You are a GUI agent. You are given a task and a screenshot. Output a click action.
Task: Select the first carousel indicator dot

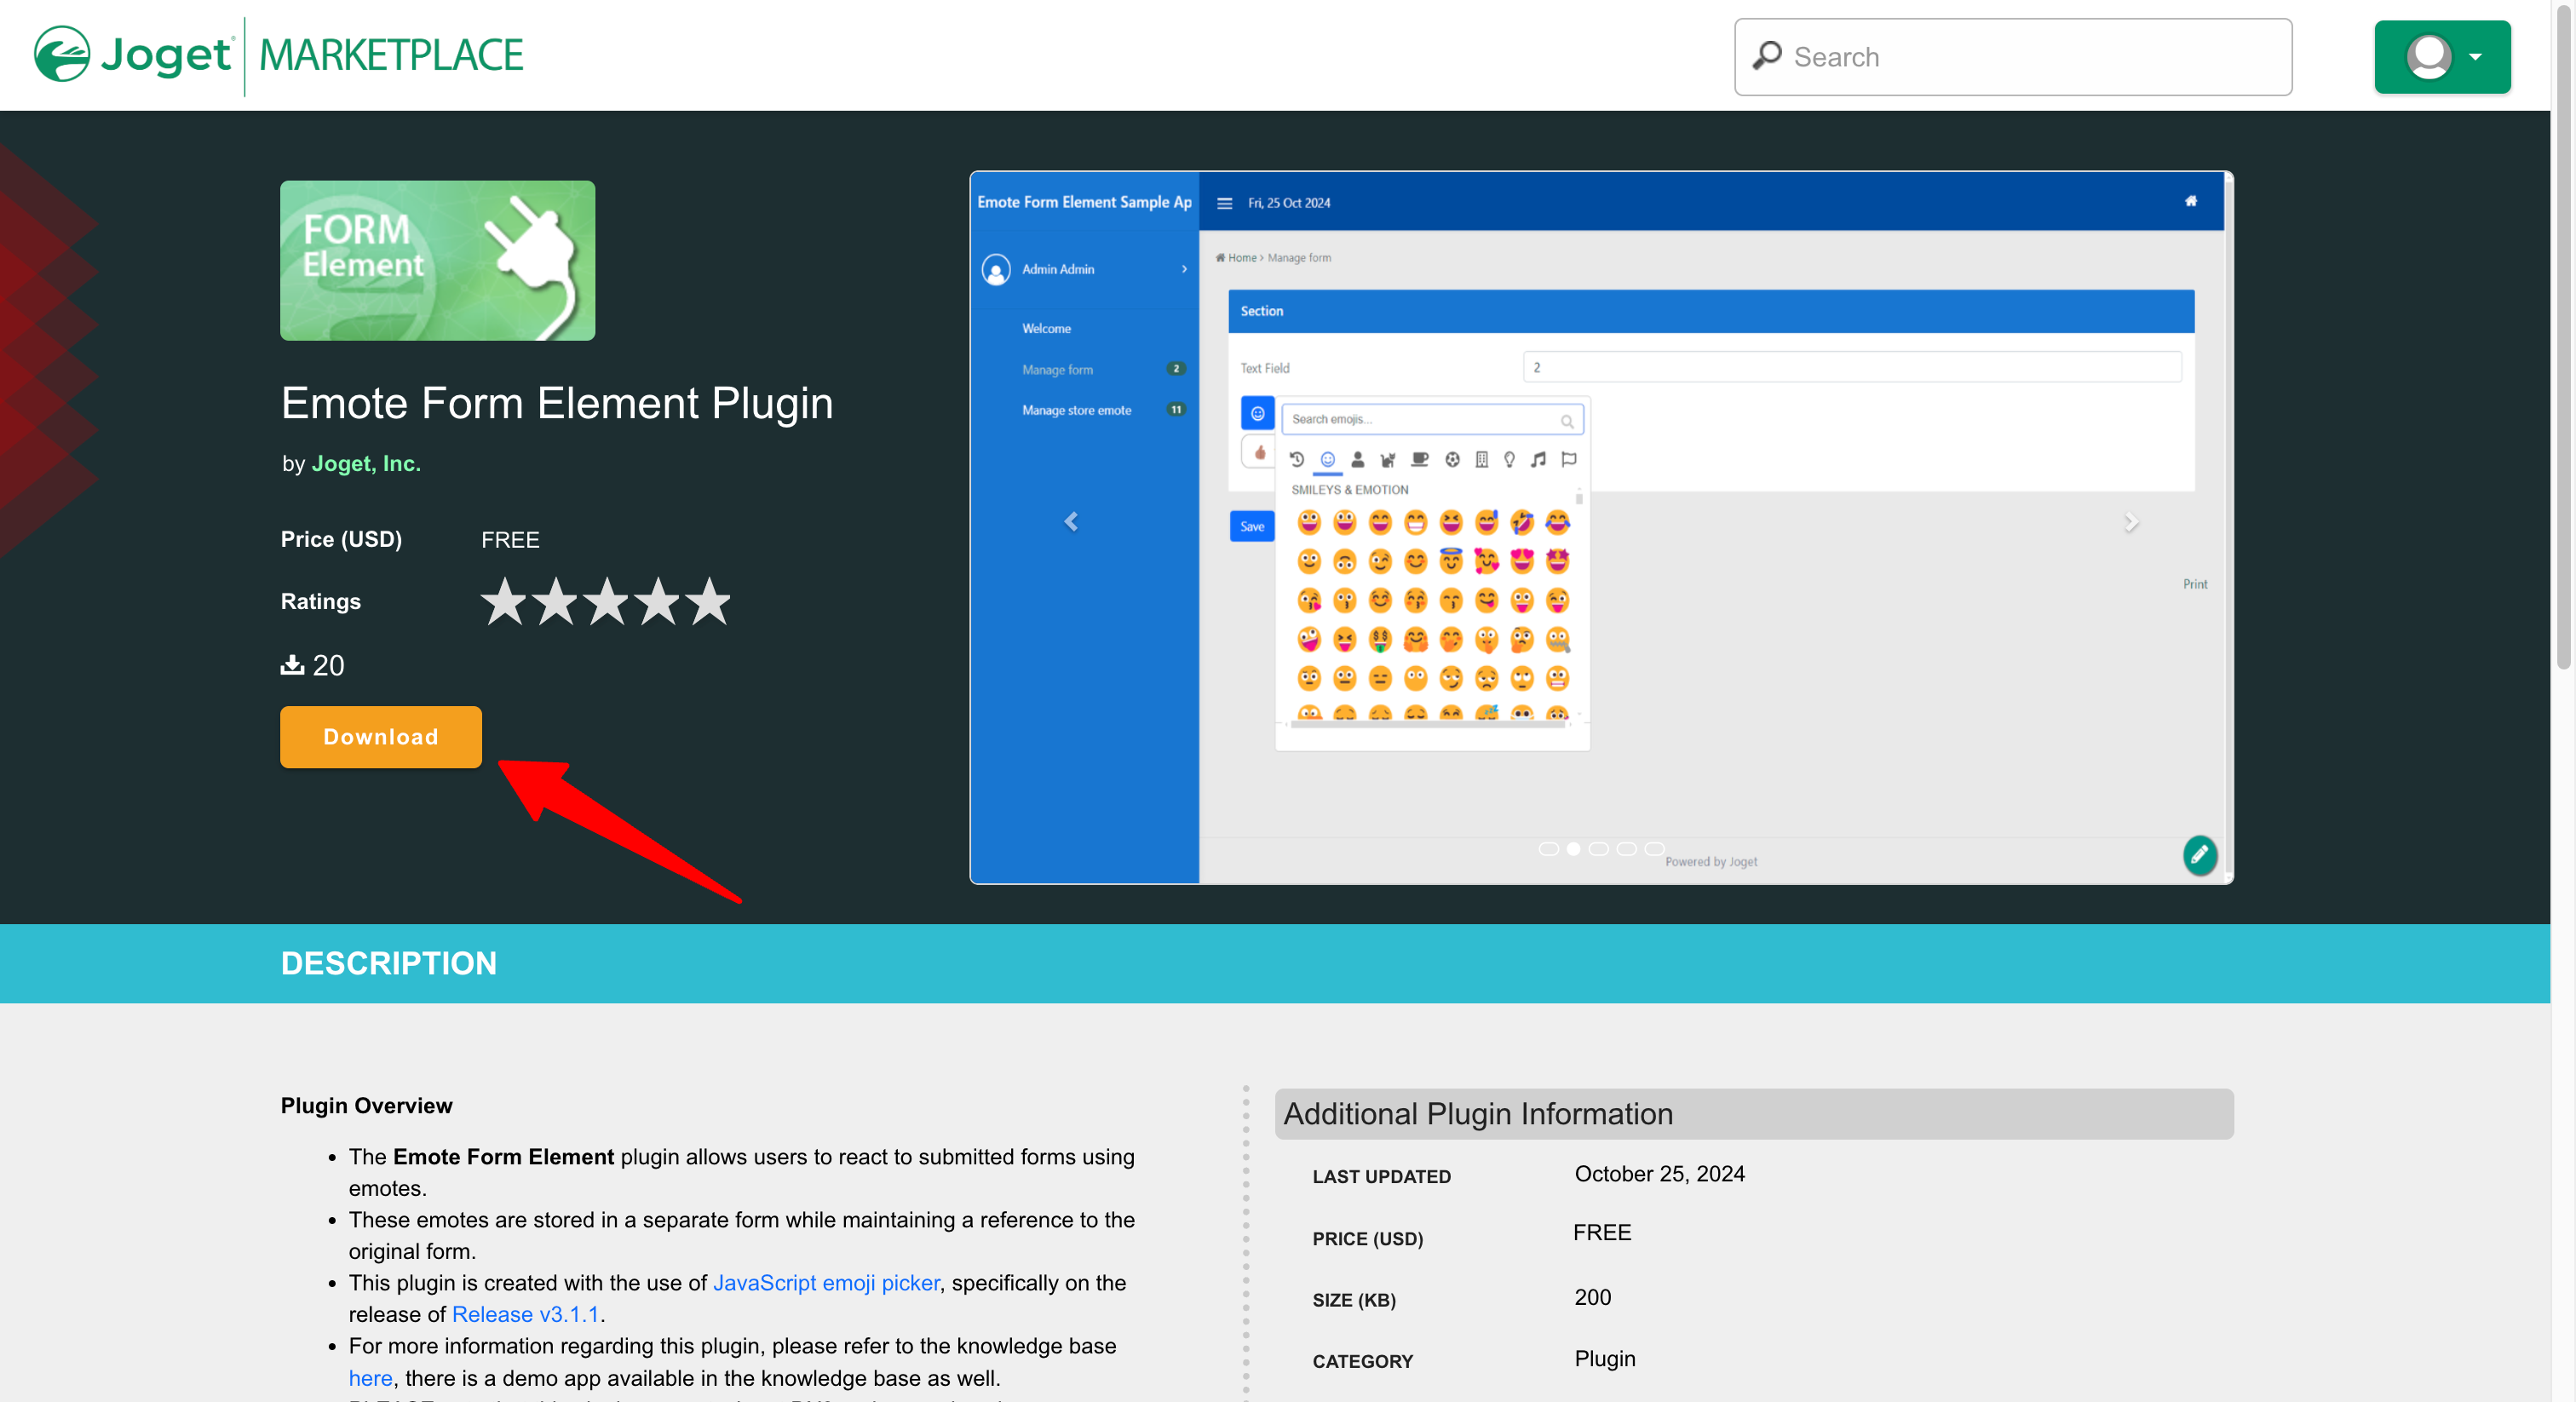click(1548, 849)
